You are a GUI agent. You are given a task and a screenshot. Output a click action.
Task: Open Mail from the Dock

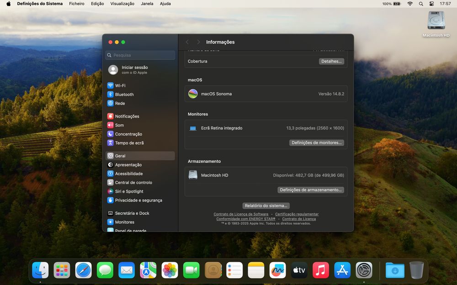127,270
